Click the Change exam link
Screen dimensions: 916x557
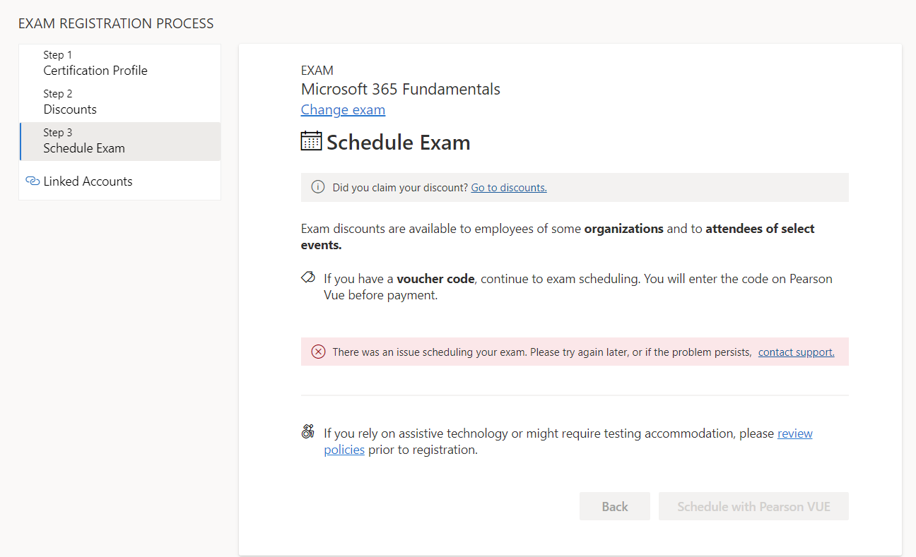[x=343, y=110]
